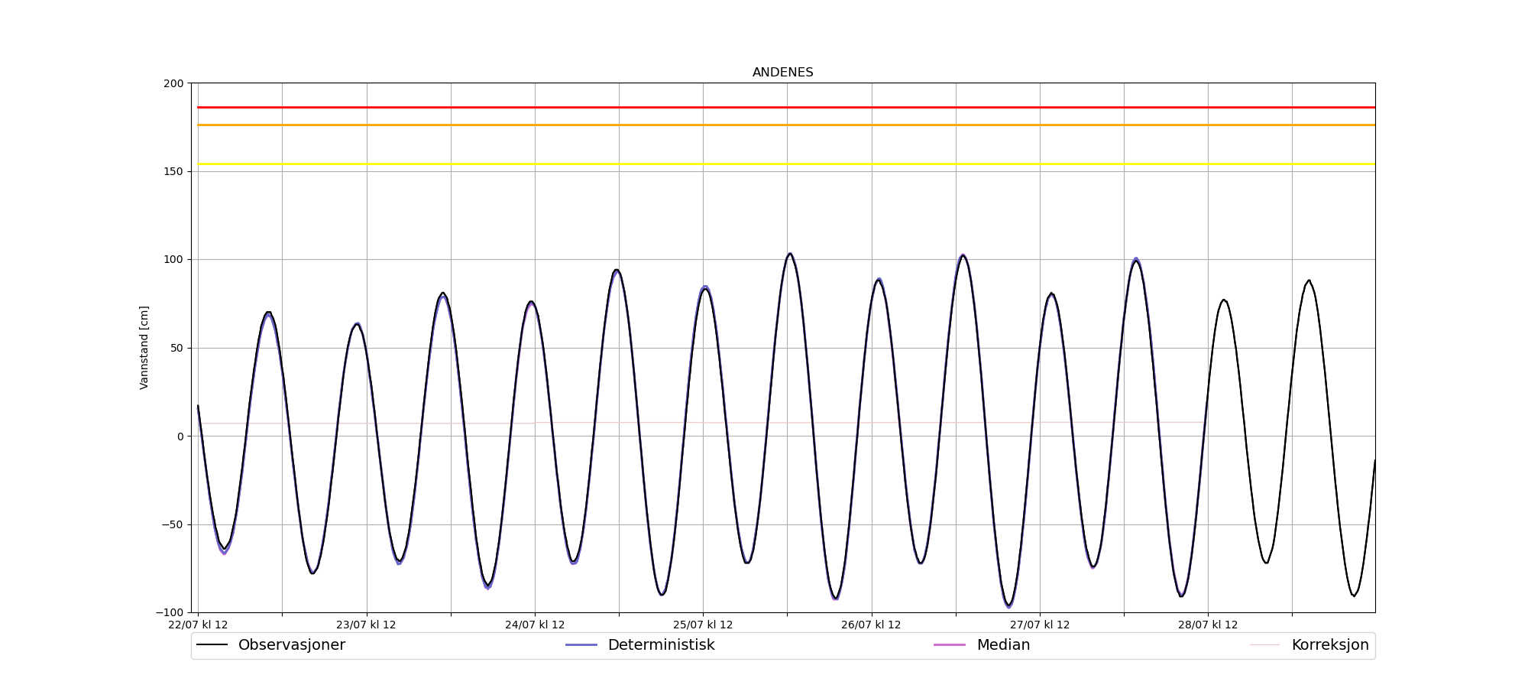Select the Korreksjon legend entry
The image size is (1528, 688).
pos(1309,645)
